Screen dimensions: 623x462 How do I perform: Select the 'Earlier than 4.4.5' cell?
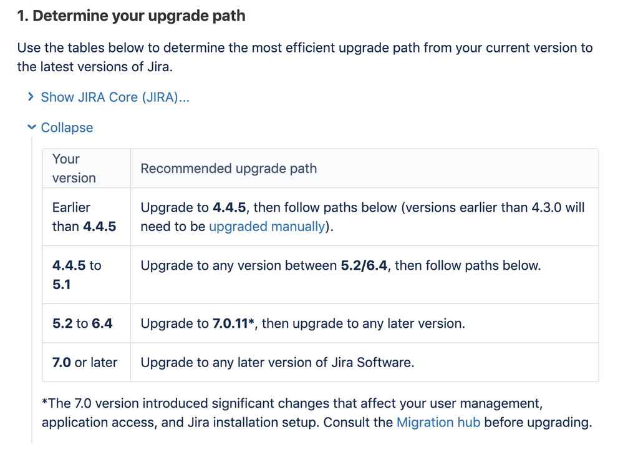pyautogui.click(x=87, y=217)
